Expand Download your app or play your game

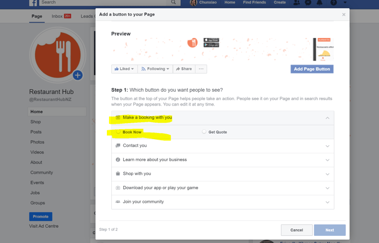coord(327,188)
